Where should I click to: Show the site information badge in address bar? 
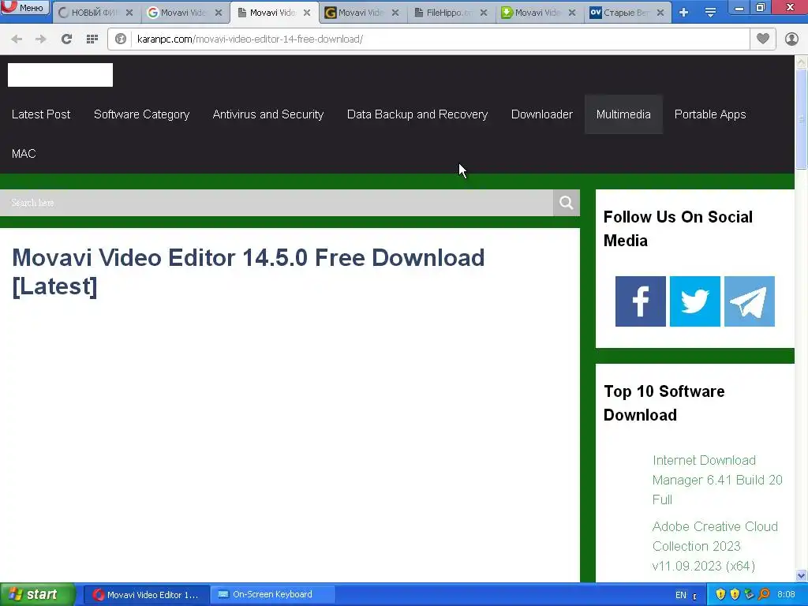[x=121, y=39]
